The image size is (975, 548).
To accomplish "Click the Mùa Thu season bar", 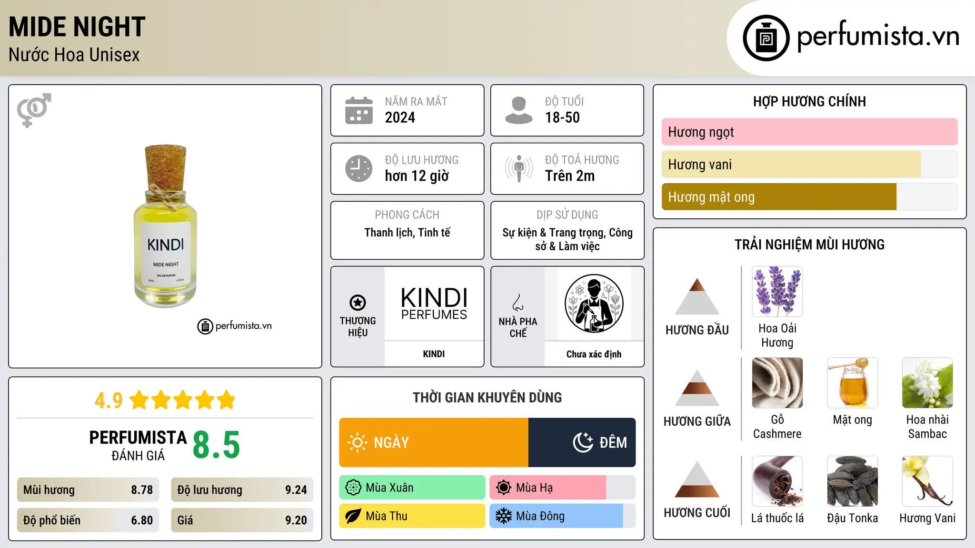I will point(412,516).
